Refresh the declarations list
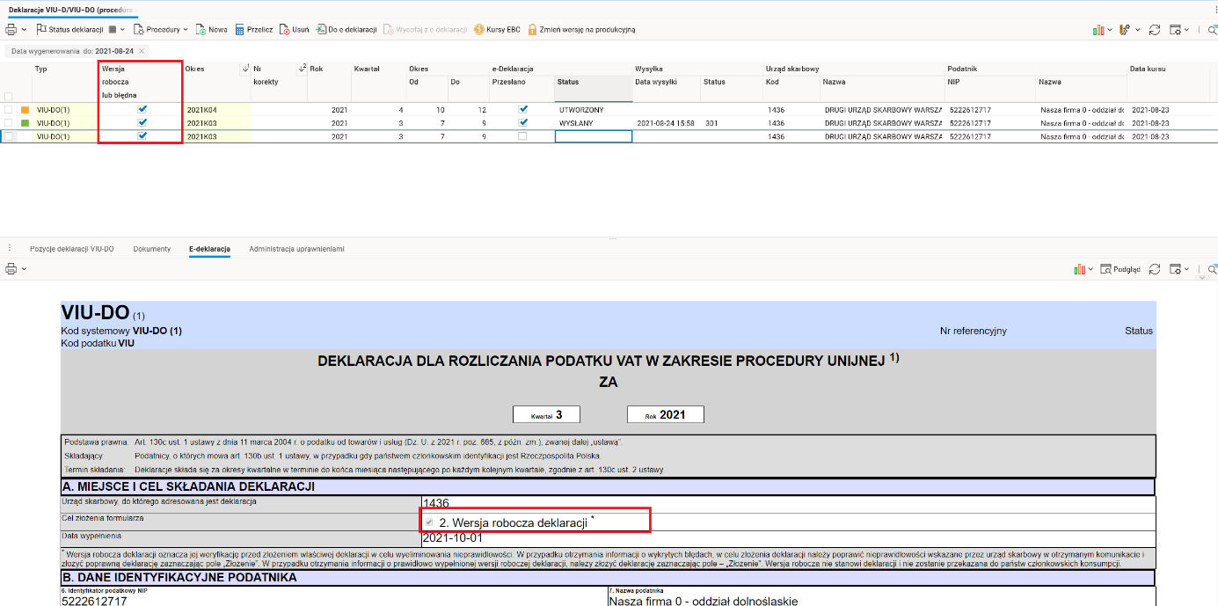Viewport: 1218px width, 606px height. 1154,29
